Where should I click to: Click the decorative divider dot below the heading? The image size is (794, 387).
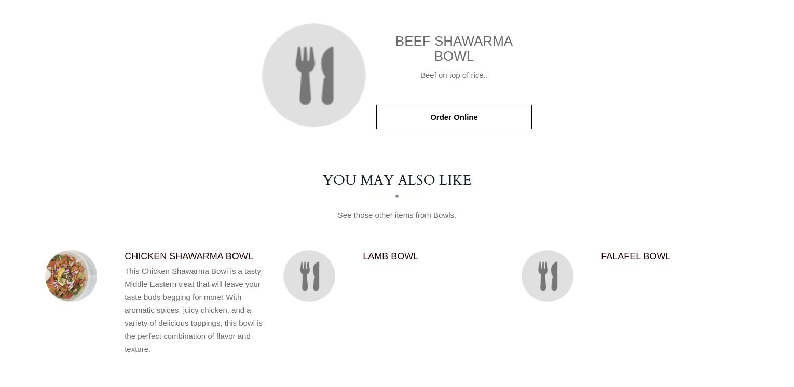pos(397,196)
